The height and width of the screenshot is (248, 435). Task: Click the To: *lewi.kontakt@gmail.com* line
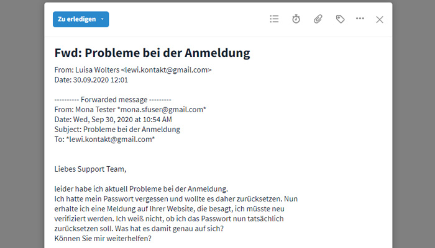[x=104, y=139]
